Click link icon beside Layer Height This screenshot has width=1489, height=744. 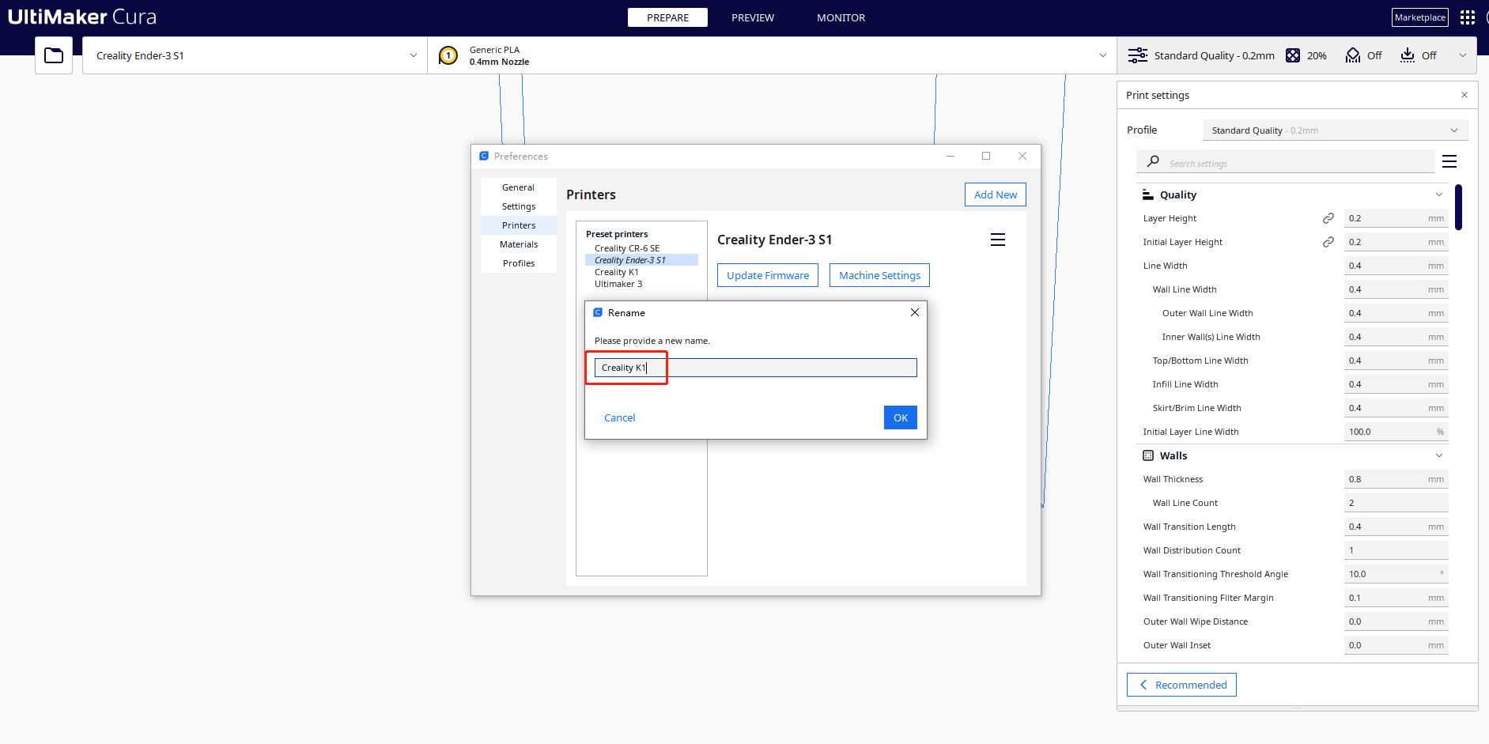pyautogui.click(x=1328, y=218)
